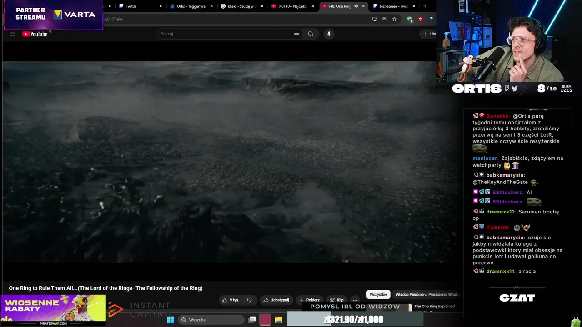Close the '(48) One Ring' tab
This screenshot has height=327, width=582.
click(363, 6)
